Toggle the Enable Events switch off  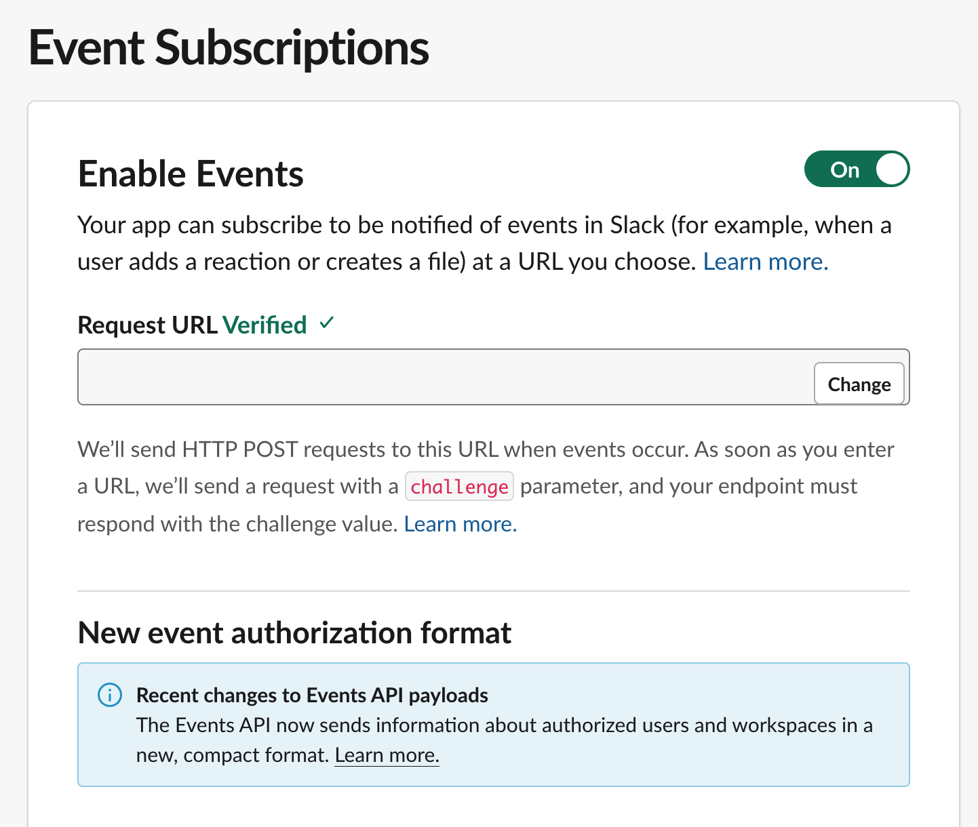click(857, 169)
